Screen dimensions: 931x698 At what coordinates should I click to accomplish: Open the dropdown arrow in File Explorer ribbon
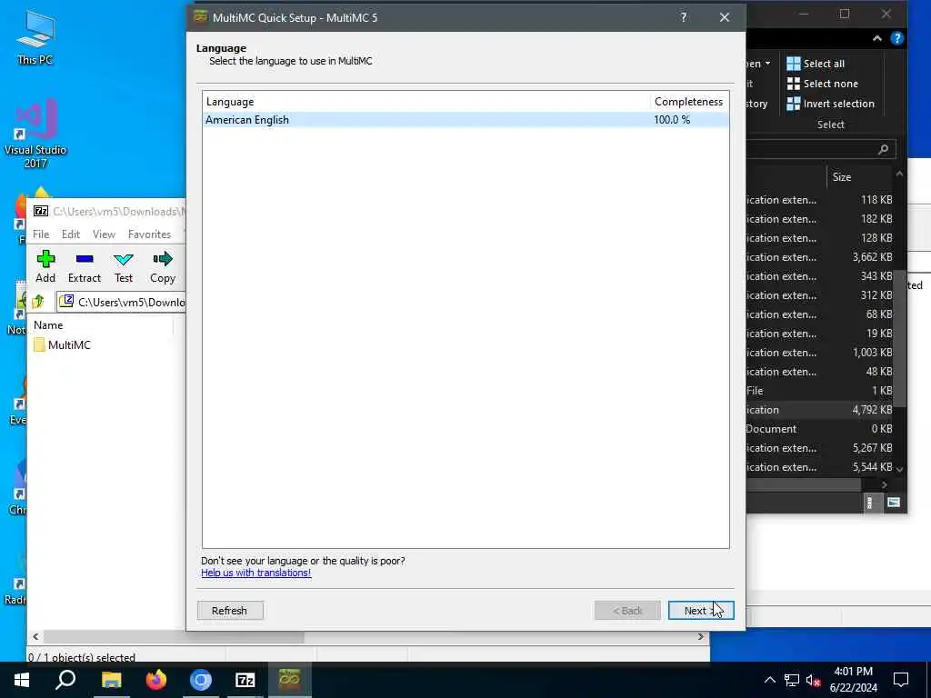tap(767, 64)
